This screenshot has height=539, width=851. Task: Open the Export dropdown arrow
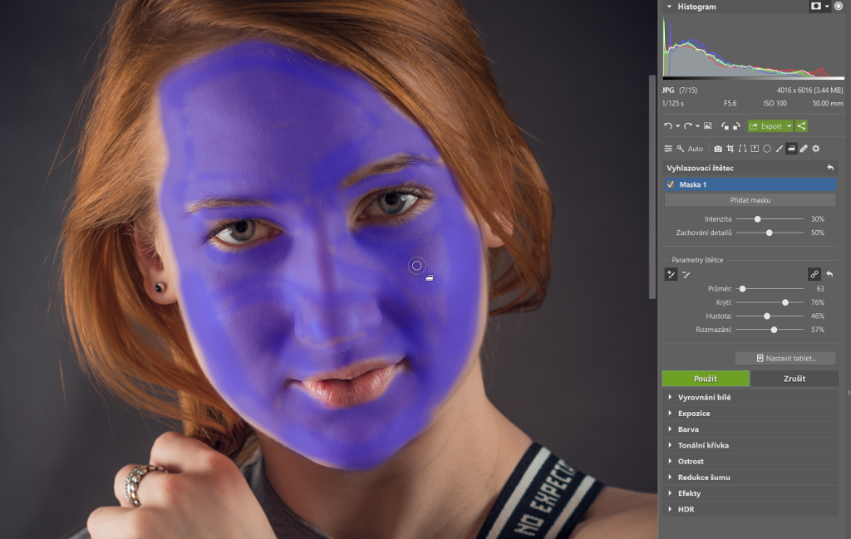[x=788, y=126]
